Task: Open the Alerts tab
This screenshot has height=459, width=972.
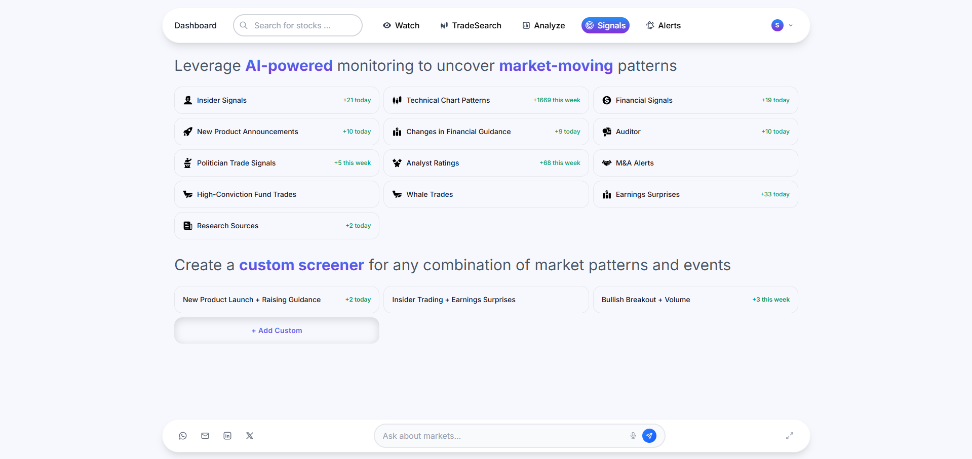Action: point(663,25)
